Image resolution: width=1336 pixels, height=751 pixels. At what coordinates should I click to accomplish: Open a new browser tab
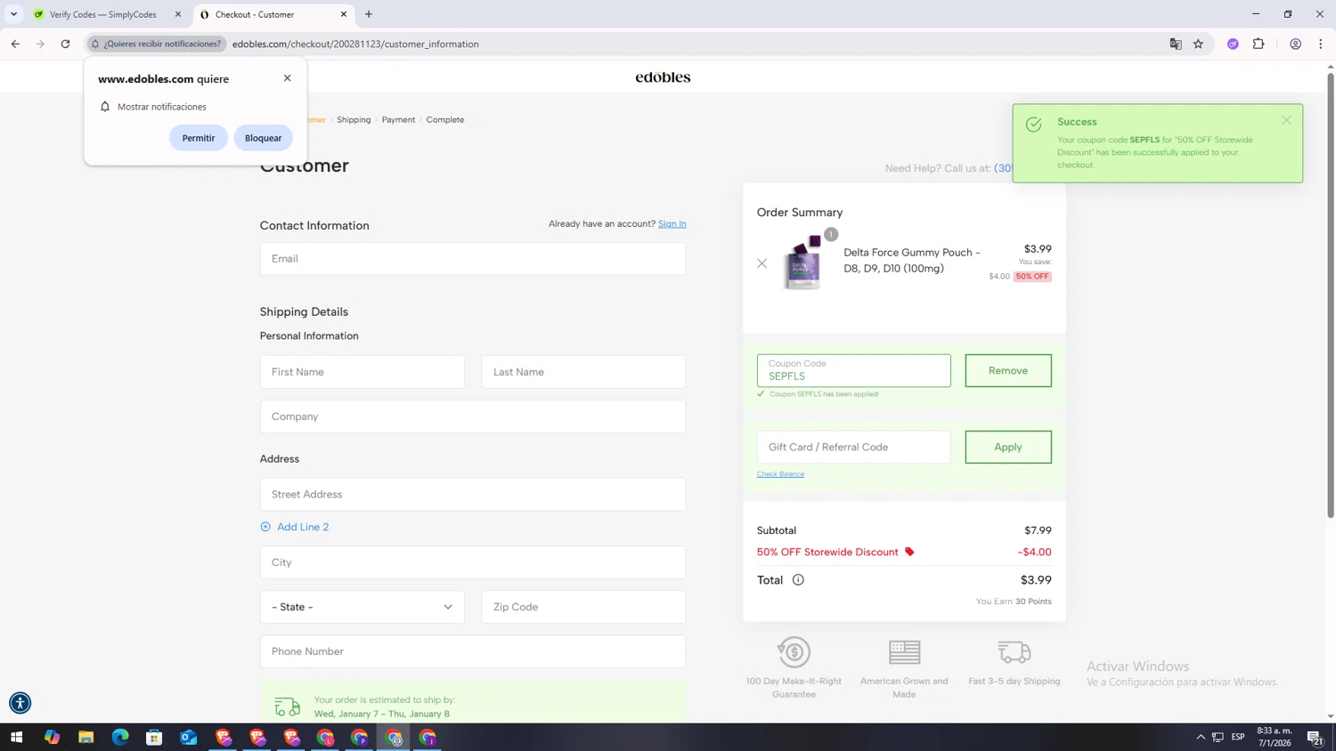click(369, 14)
